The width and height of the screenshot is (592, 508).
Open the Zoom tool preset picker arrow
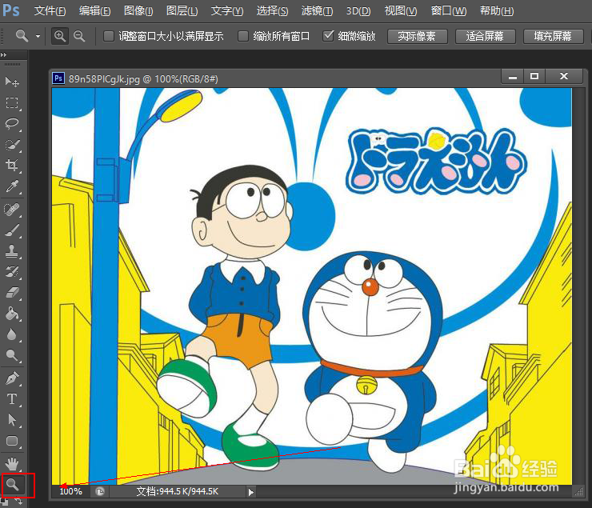click(38, 37)
